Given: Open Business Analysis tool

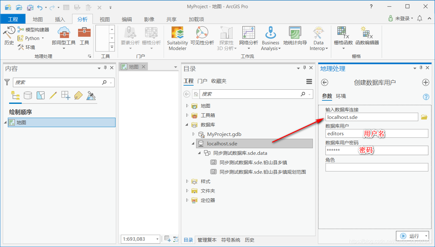Looking at the screenshot, I should pyautogui.click(x=270, y=38).
